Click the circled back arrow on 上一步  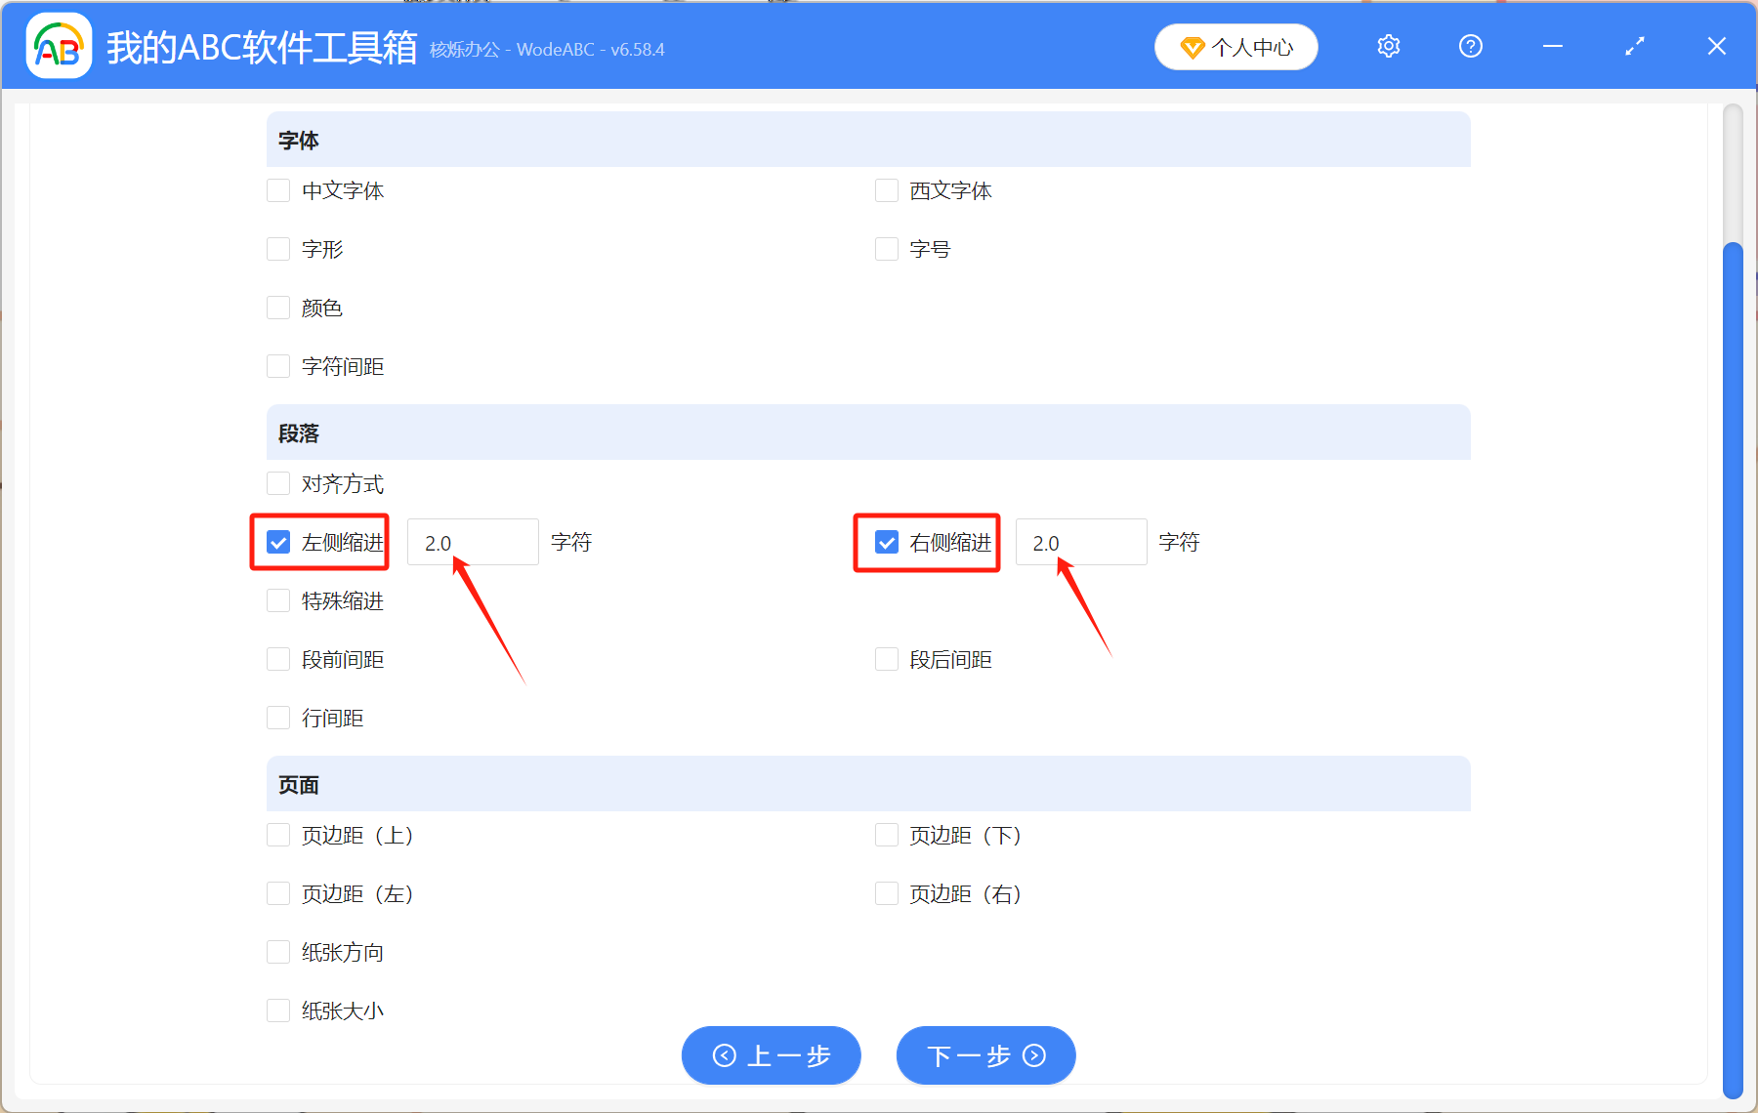tap(725, 1055)
